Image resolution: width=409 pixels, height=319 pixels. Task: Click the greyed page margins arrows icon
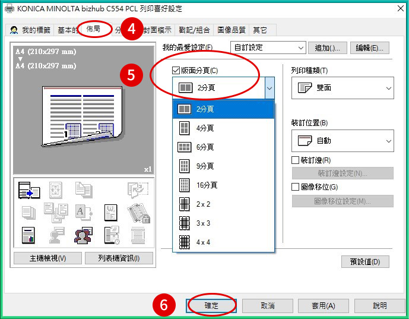56,190
